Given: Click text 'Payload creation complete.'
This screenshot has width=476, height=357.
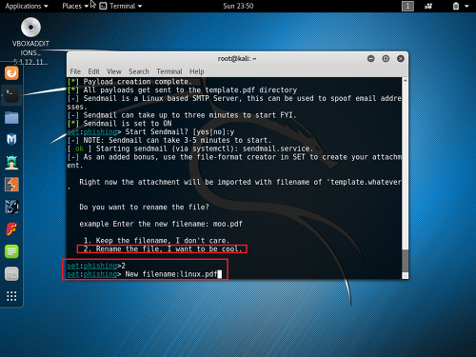Looking at the screenshot, I should point(137,82).
